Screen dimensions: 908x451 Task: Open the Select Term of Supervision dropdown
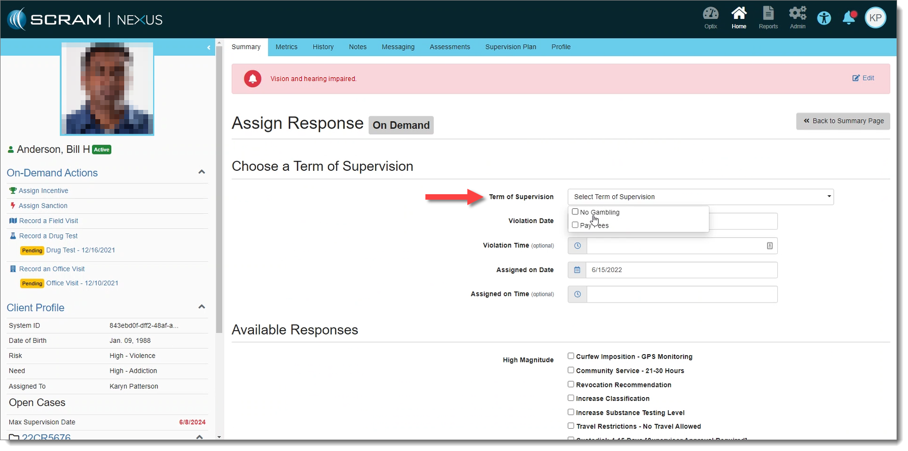700,197
